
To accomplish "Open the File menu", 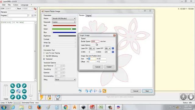I will tap(9, 5).
